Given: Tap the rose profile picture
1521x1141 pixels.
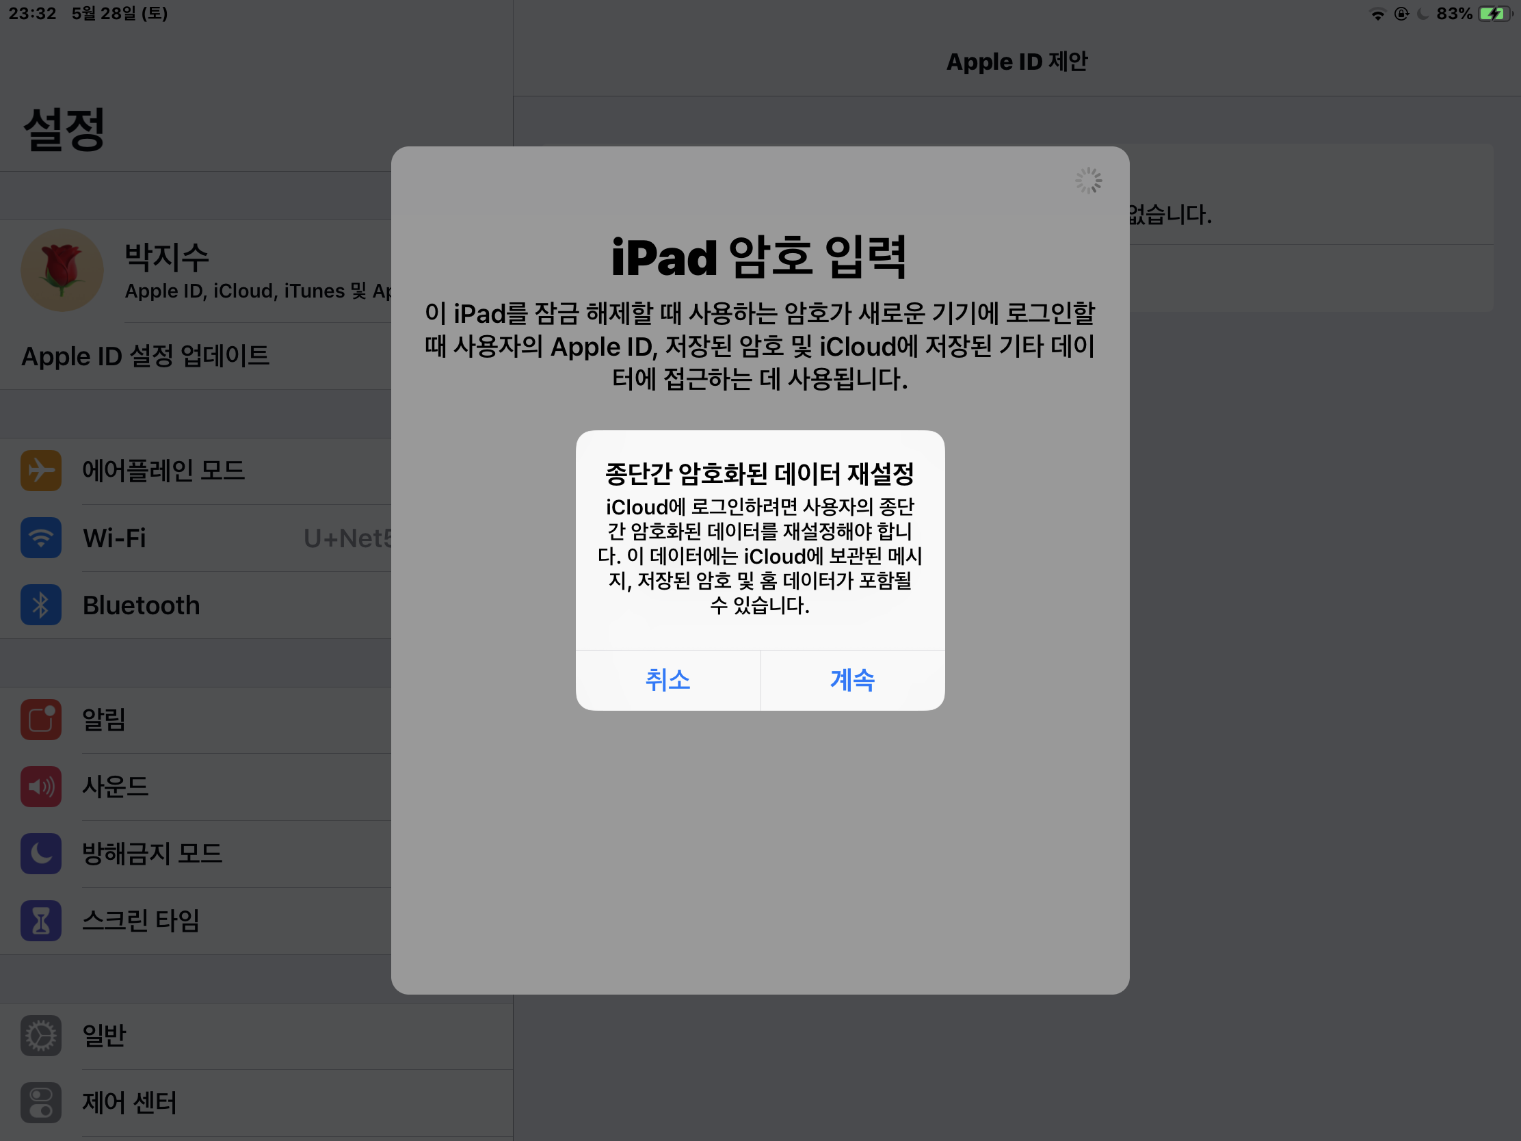Looking at the screenshot, I should click(62, 270).
